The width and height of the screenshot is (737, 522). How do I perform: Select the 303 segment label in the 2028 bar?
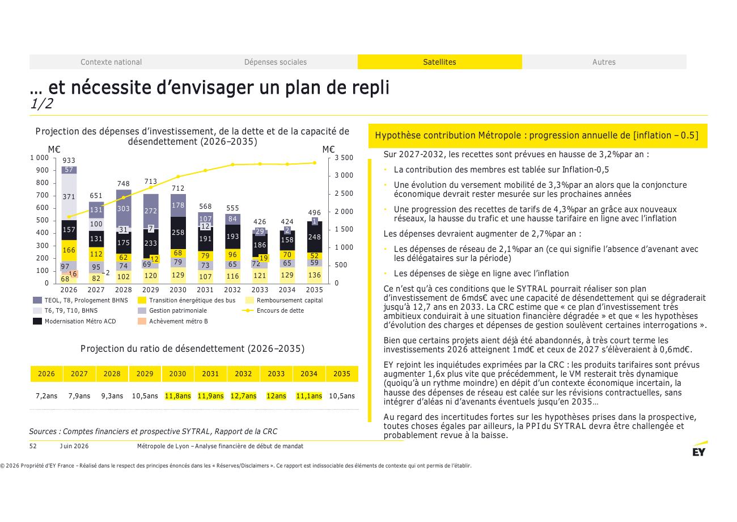(124, 209)
